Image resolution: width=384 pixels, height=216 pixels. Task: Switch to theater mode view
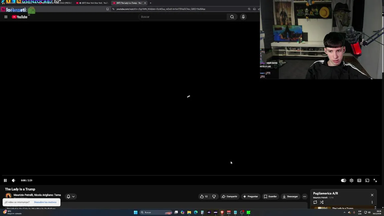point(359,180)
